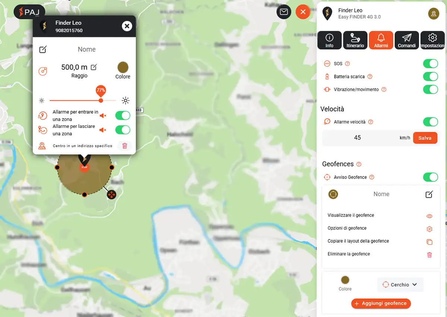Show geofence using the eye icon
This screenshot has height=317, width=447.
point(429,216)
